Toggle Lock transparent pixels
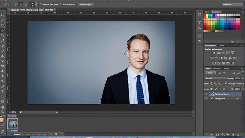This screenshot has width=245, height=138. [x=211, y=89]
